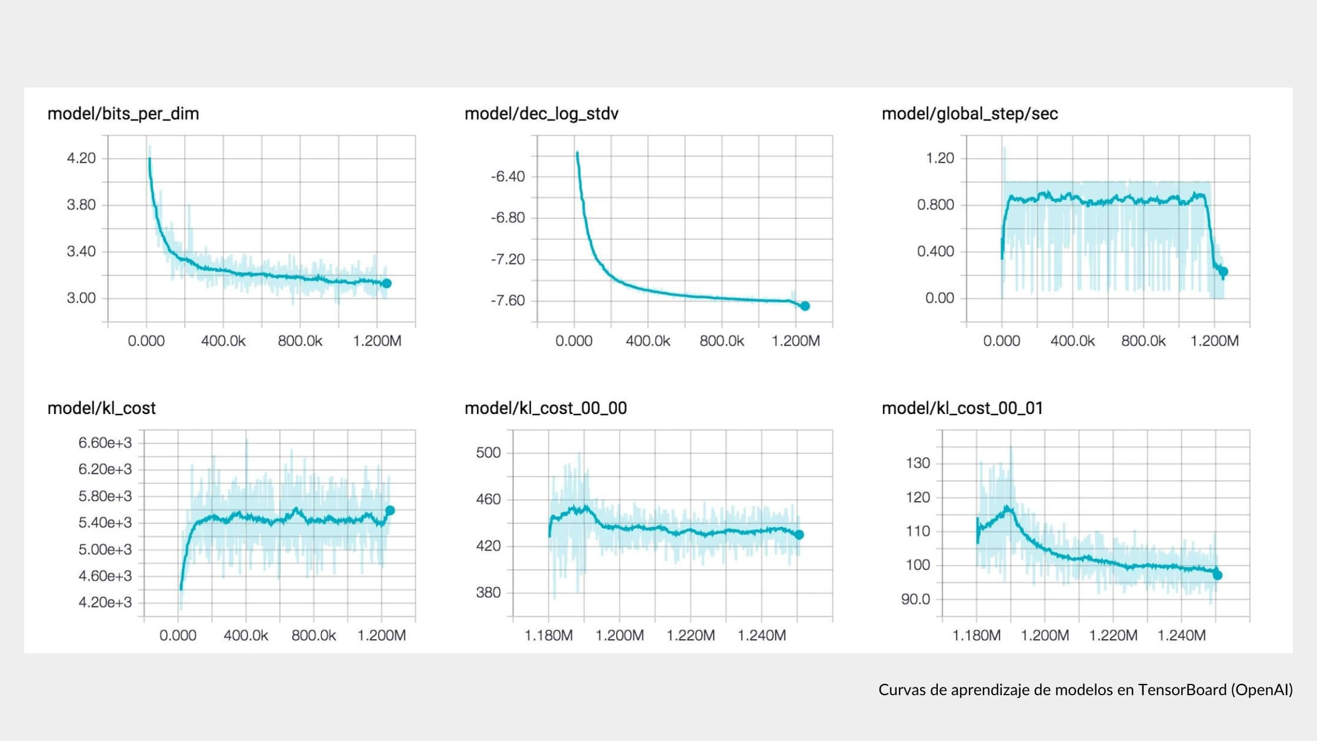The image size is (1317, 741).
Task: Select the end data point on dec_log_stdv curve
Action: tap(805, 306)
